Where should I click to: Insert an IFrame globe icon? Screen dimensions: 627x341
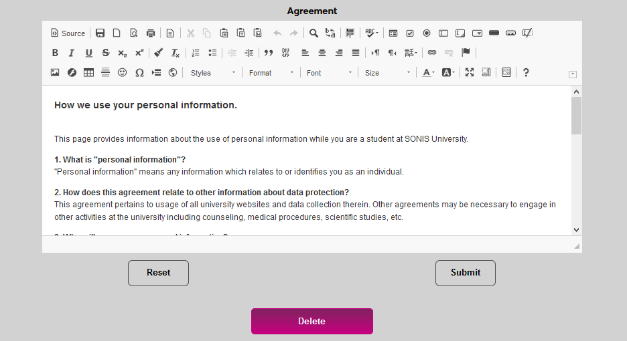(x=173, y=73)
